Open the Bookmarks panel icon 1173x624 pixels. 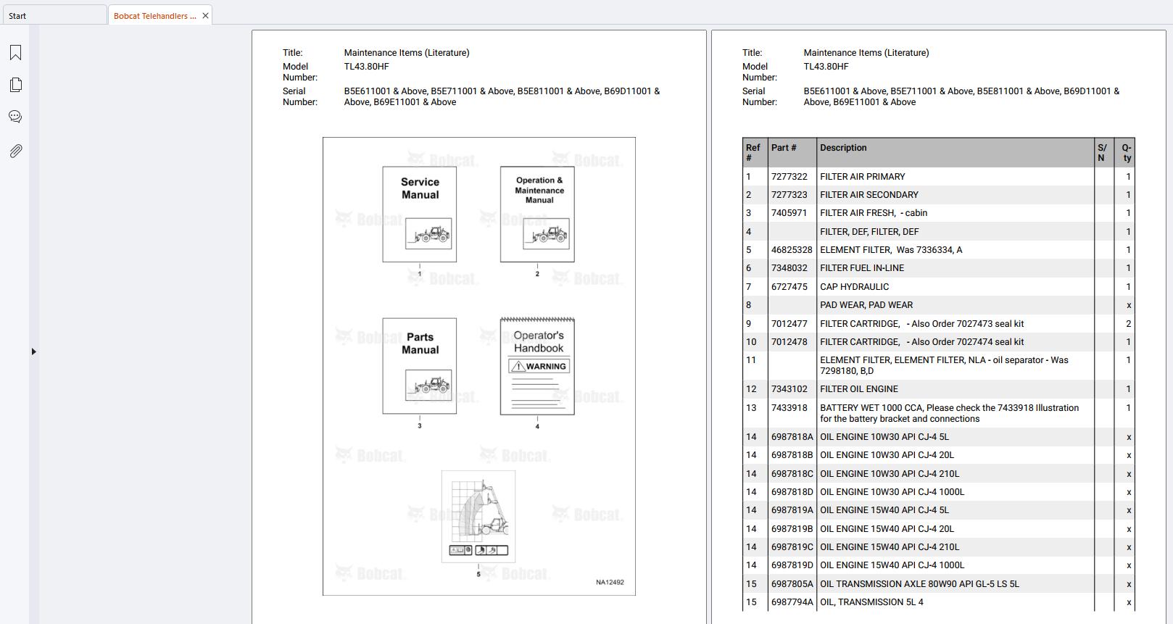pos(15,52)
